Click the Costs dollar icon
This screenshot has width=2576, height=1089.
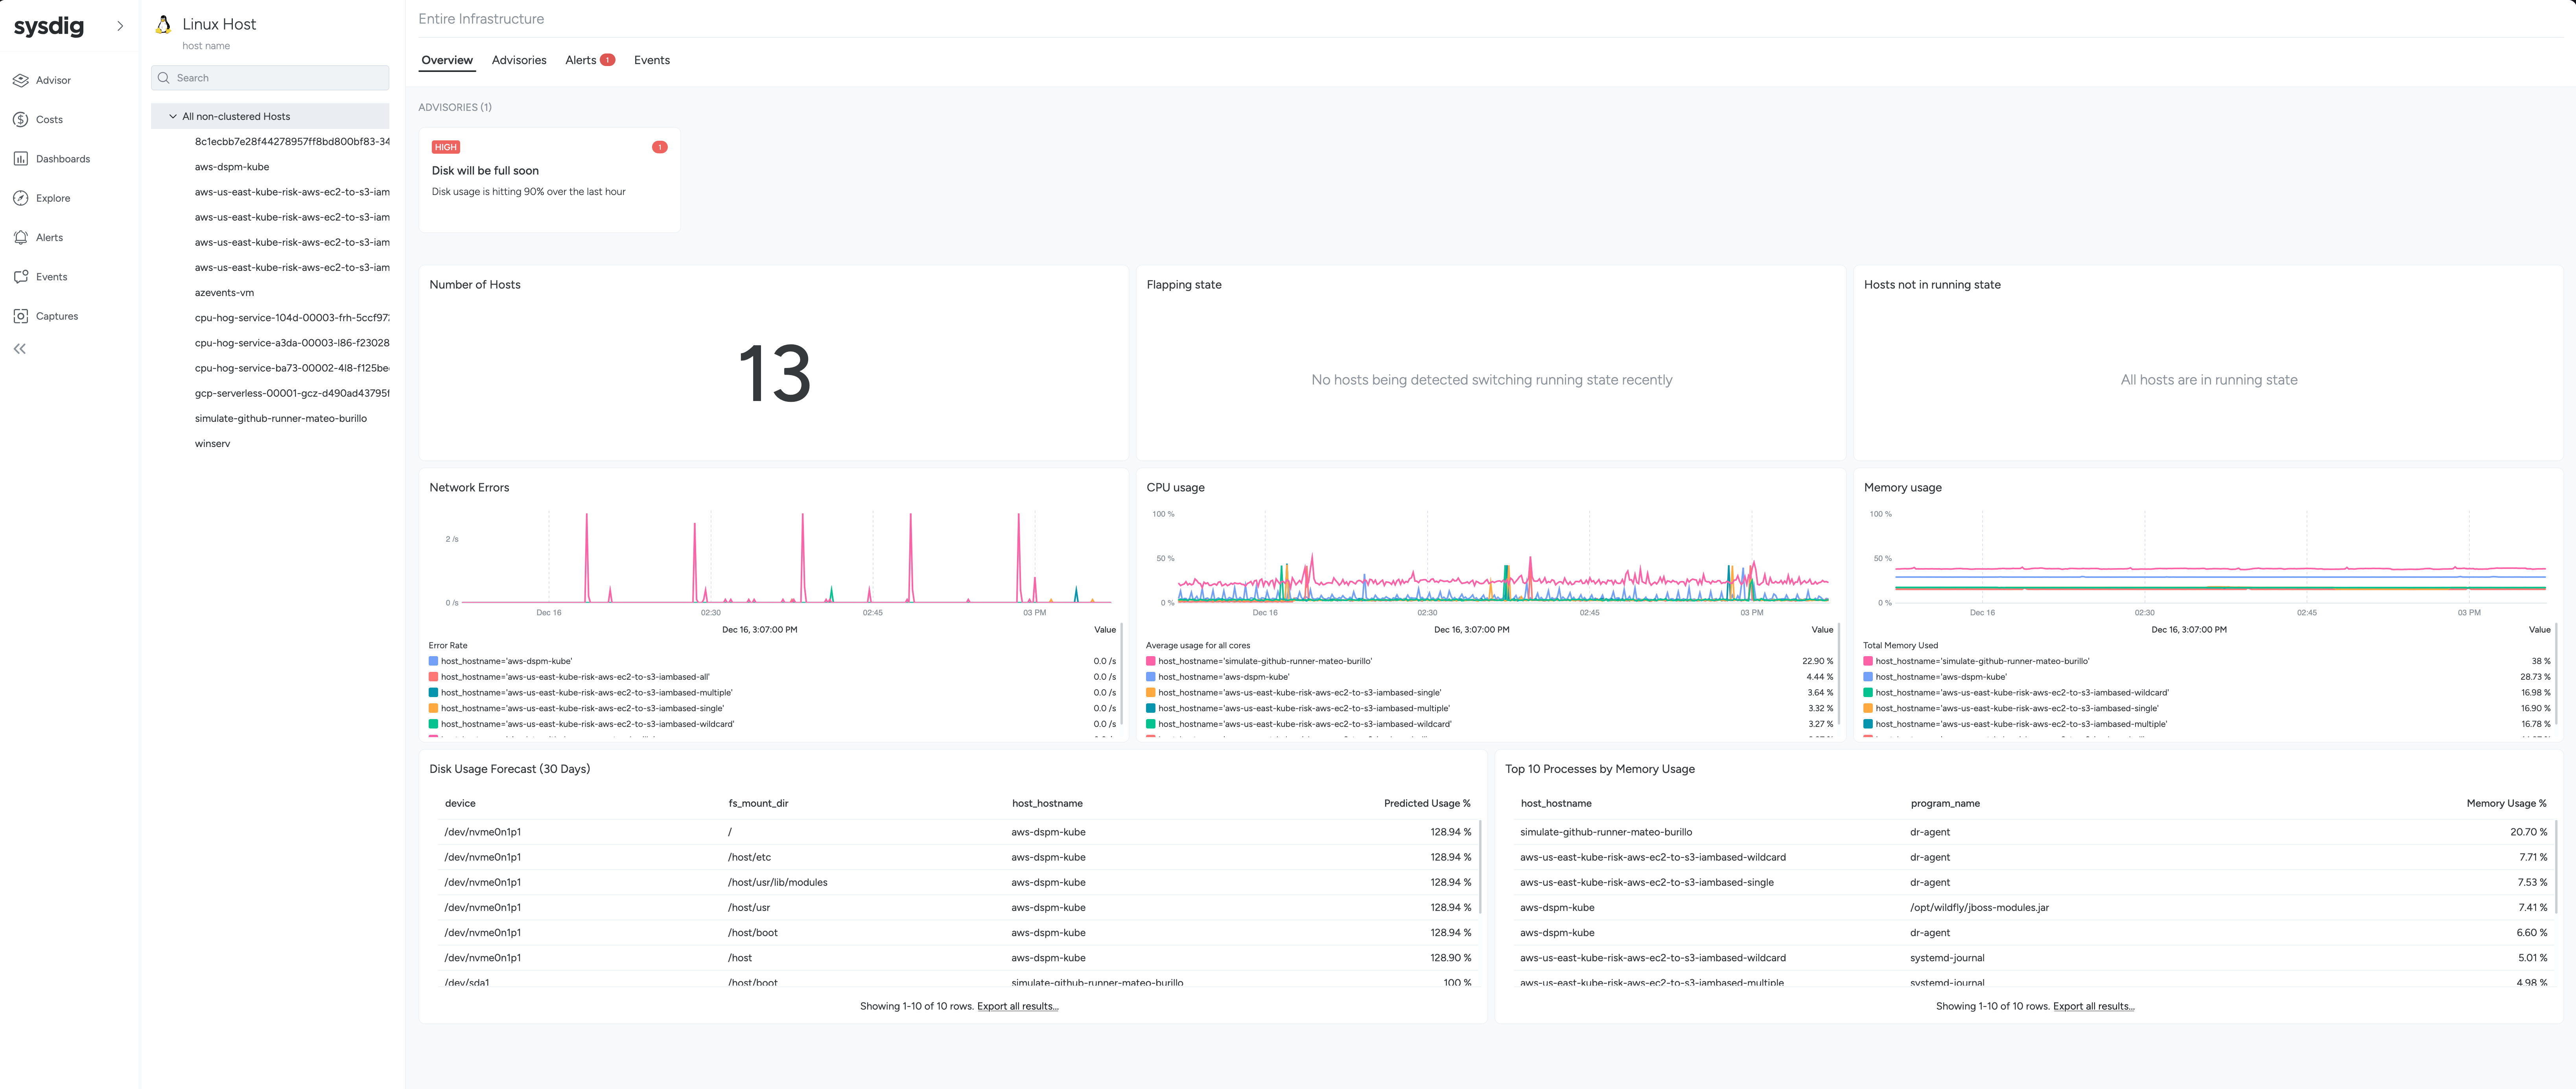(20, 119)
